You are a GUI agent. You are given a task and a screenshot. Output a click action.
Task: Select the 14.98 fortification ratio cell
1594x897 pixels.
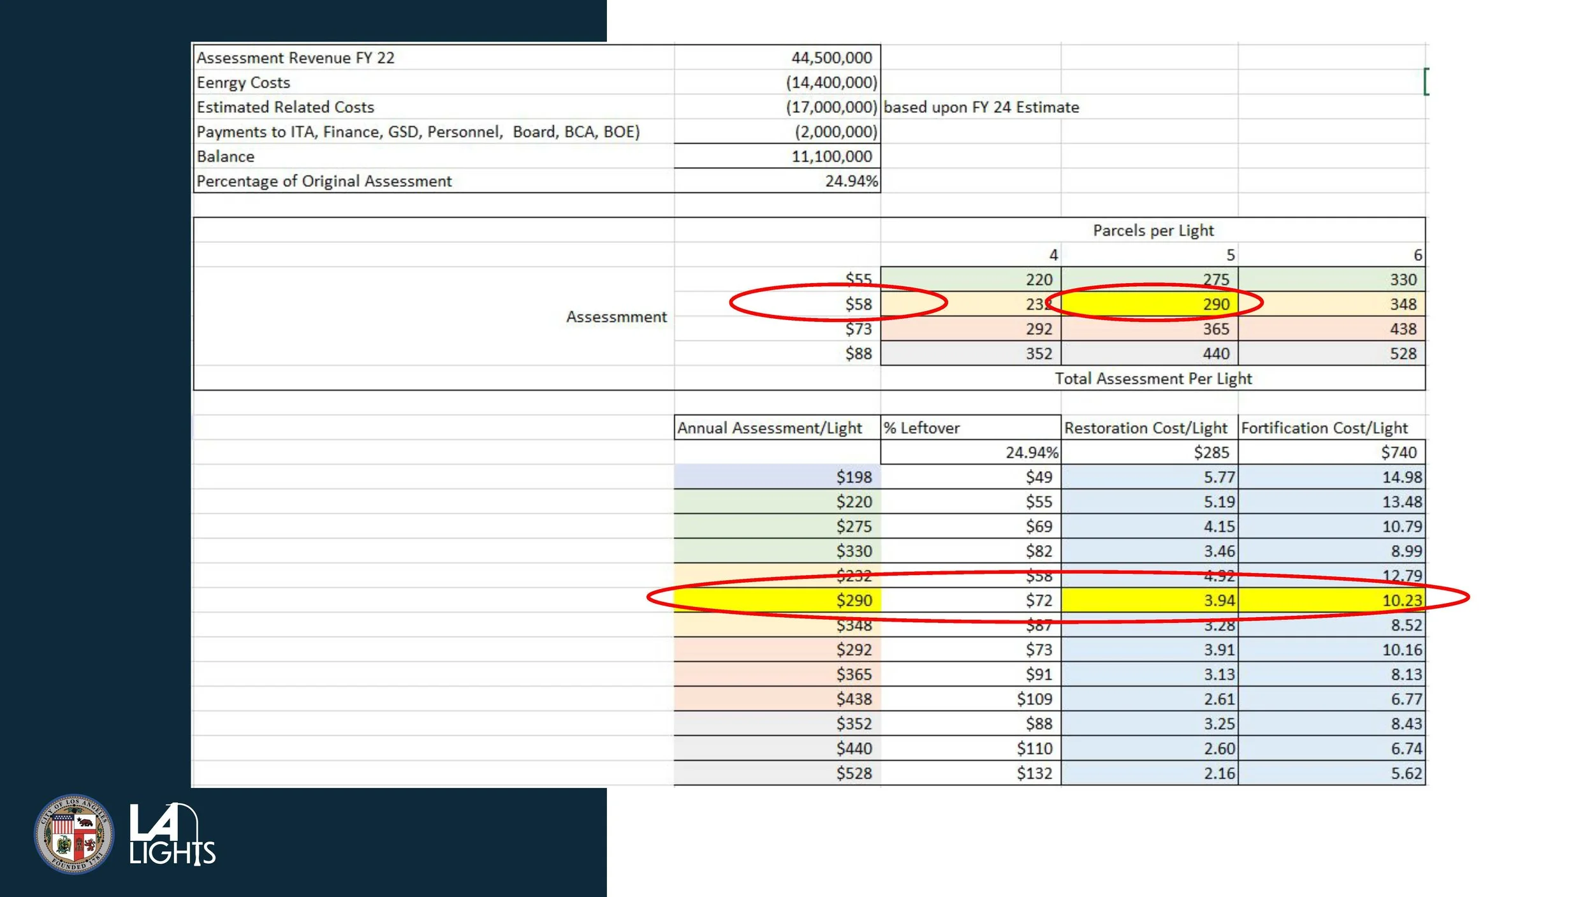point(1332,477)
